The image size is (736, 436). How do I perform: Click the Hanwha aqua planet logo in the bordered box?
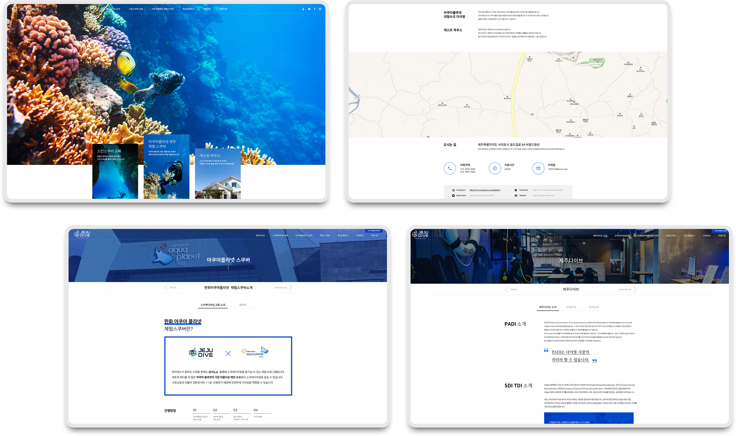255,352
